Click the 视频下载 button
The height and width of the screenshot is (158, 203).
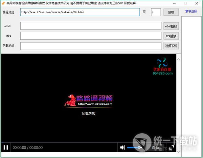(x=171, y=46)
